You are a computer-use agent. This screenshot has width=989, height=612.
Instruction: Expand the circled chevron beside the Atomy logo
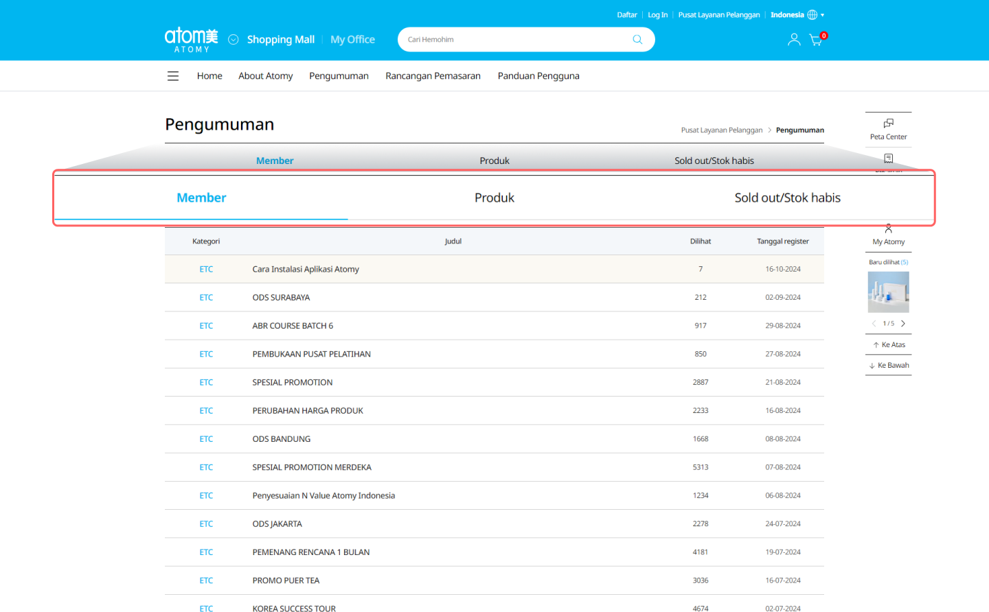234,40
